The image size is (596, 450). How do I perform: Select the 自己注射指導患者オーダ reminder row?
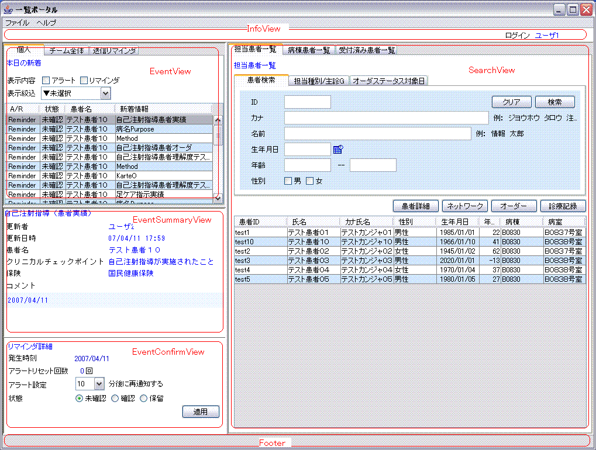110,148
